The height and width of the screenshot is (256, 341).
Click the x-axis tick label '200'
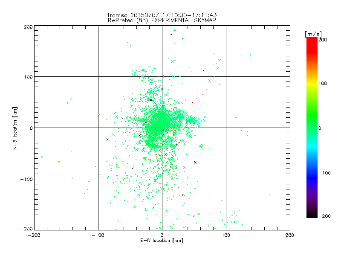(x=290, y=235)
